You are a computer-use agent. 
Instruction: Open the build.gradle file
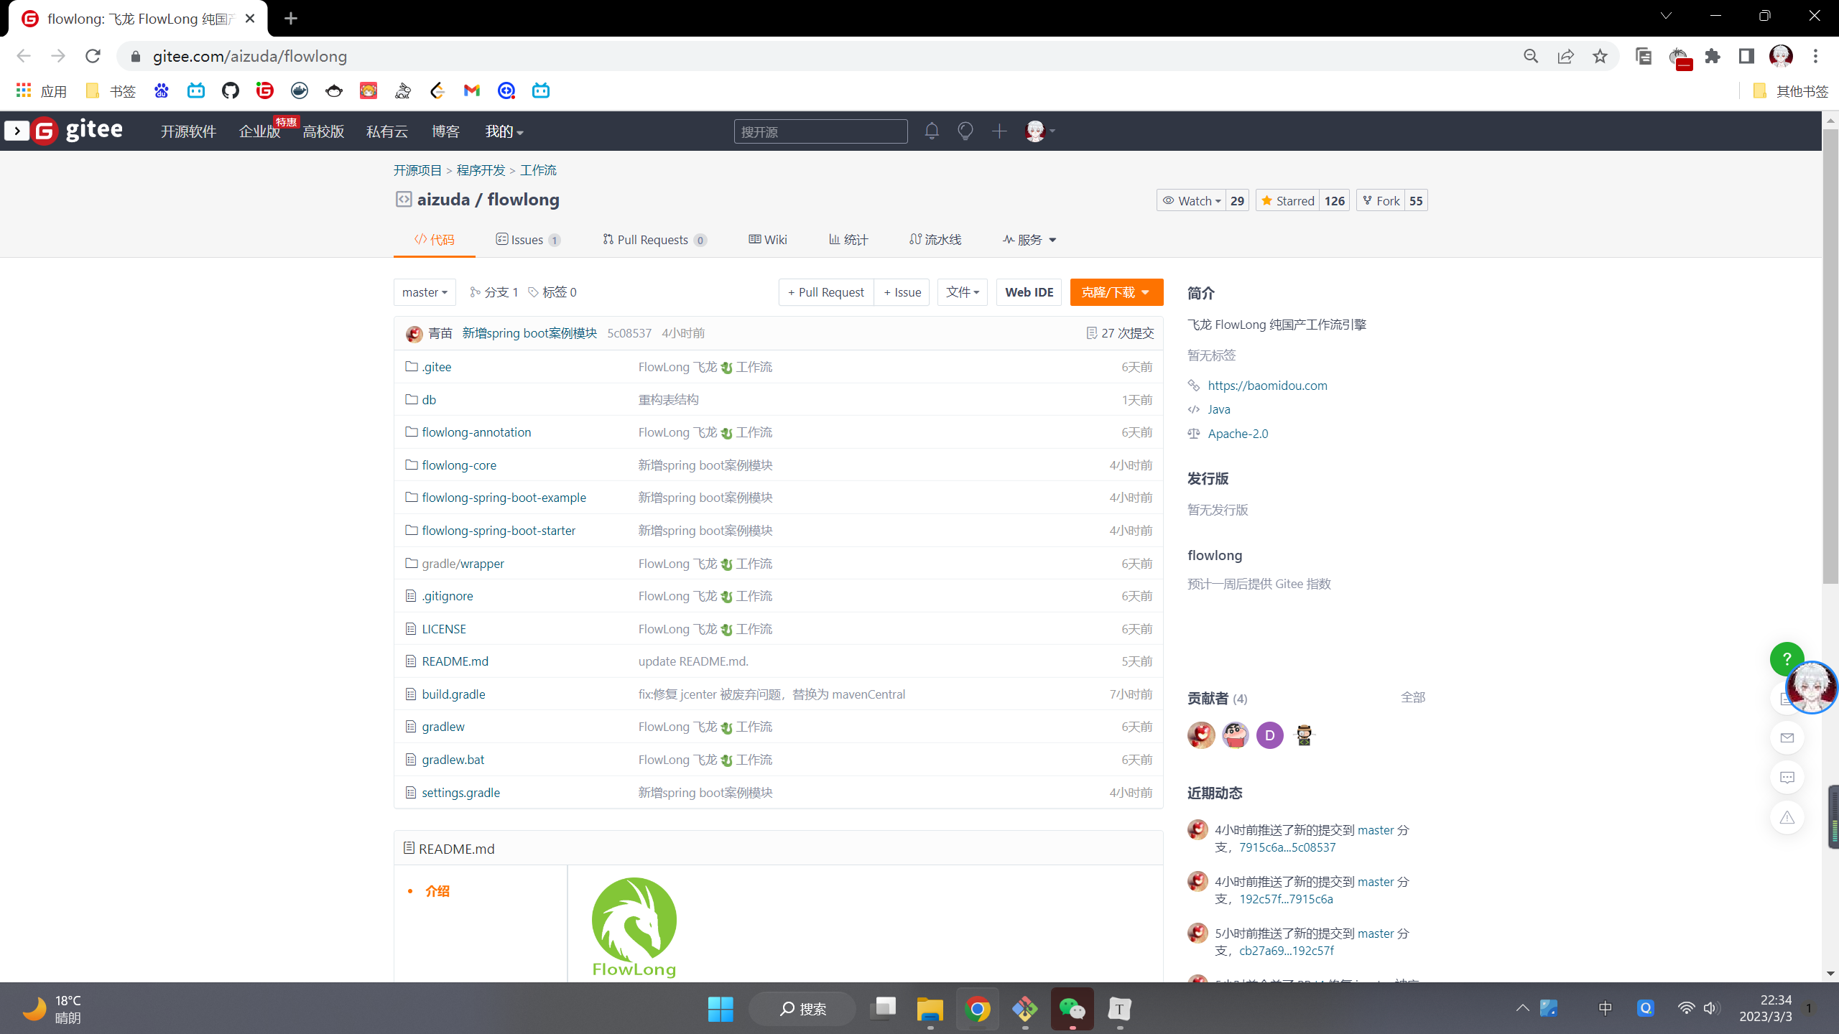(453, 694)
